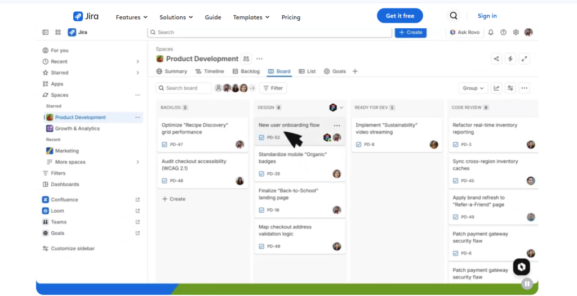Image resolution: width=577 pixels, height=296 pixels.
Task: Click the blue Create button
Action: click(x=411, y=33)
